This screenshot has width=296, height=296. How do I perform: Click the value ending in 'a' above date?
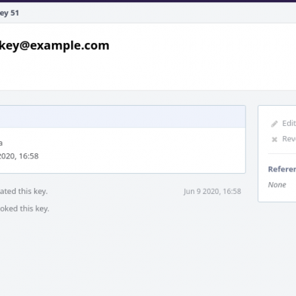tap(1, 143)
